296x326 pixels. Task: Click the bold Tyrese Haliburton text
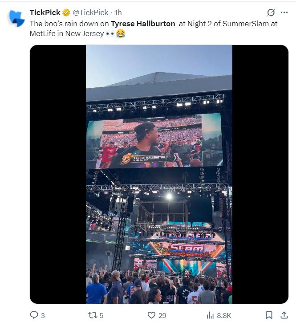tap(143, 24)
